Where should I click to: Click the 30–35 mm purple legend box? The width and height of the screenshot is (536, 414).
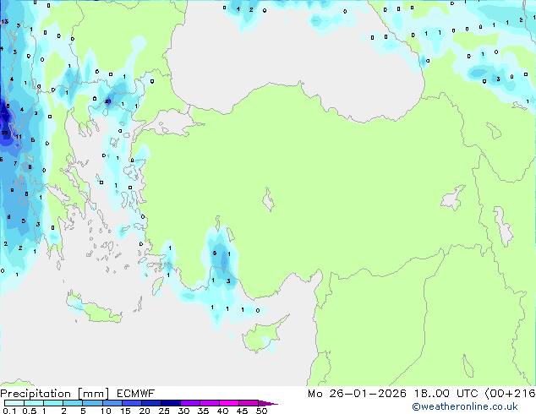[190, 403]
